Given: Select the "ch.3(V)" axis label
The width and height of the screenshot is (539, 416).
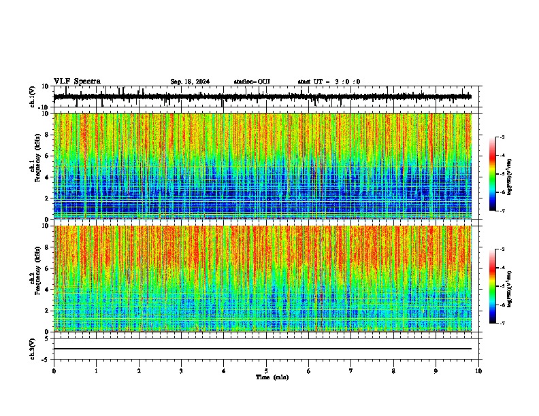Looking at the screenshot, I should coord(33,349).
